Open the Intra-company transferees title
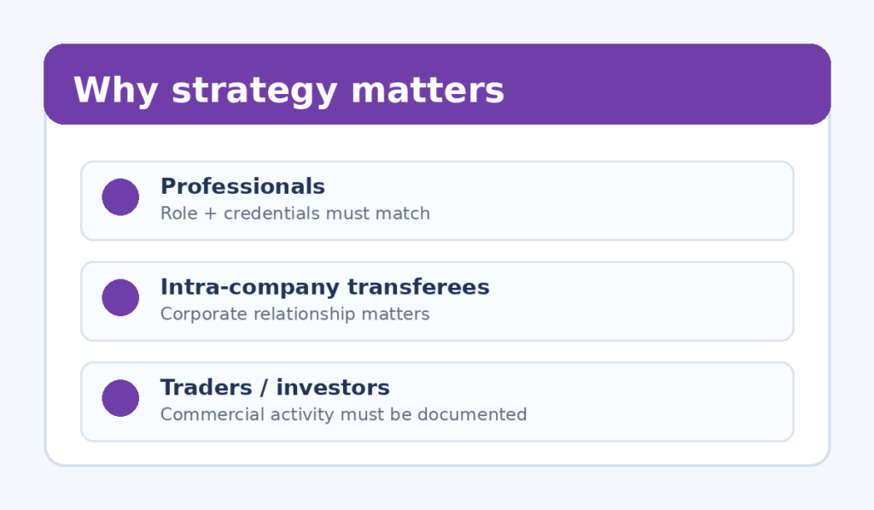Screen dimensions: 874x510 (x=324, y=287)
